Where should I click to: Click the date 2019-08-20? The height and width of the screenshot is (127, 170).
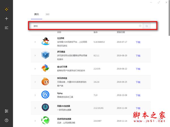point(122,56)
